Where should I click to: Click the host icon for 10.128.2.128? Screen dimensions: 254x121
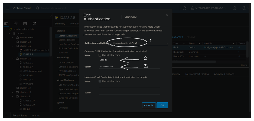coord(21,100)
